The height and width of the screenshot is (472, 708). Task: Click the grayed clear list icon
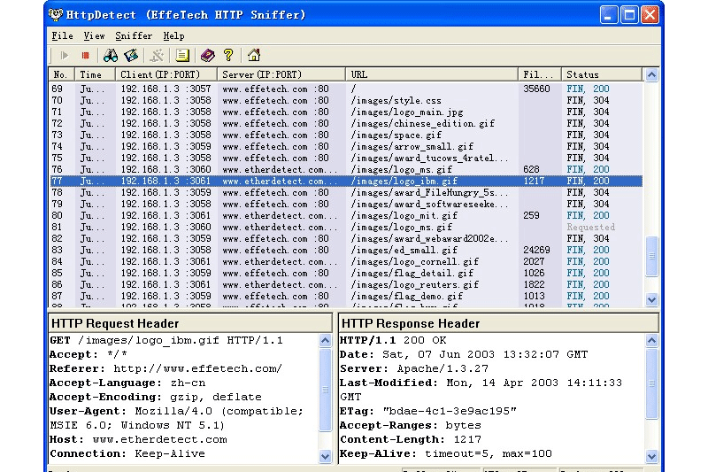point(157,56)
